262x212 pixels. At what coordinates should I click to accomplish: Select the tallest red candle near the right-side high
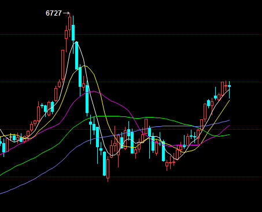[222, 89]
